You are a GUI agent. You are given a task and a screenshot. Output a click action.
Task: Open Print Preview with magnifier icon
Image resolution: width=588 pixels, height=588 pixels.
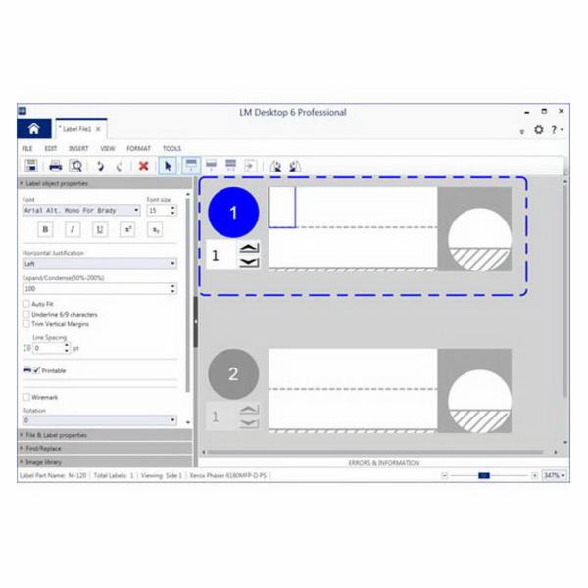75,166
